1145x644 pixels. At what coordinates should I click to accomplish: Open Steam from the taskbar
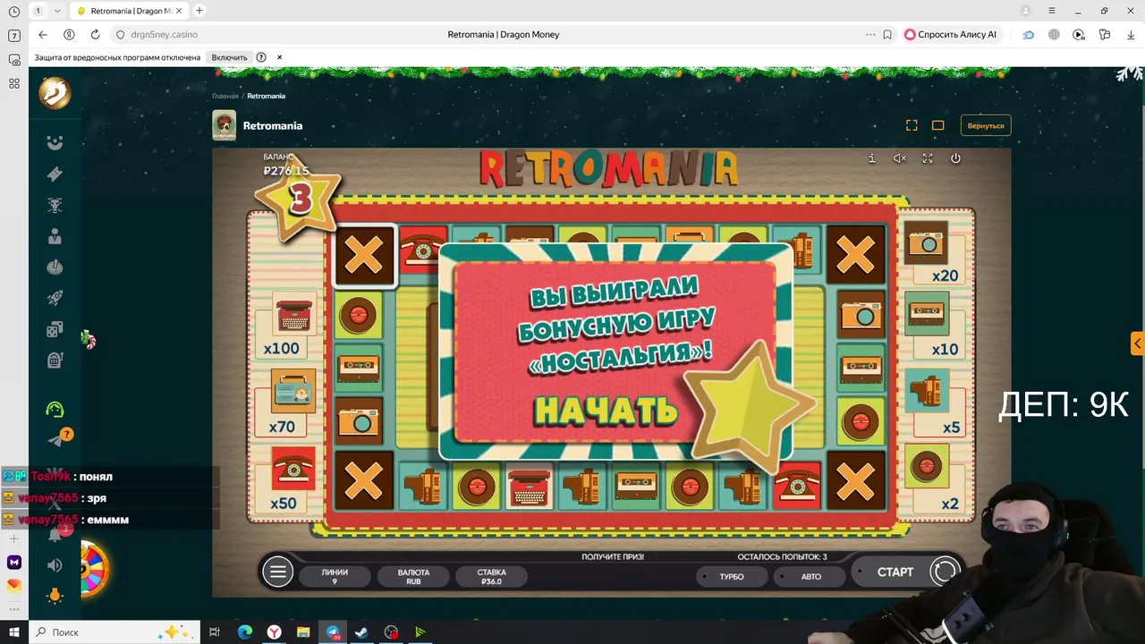click(x=361, y=632)
